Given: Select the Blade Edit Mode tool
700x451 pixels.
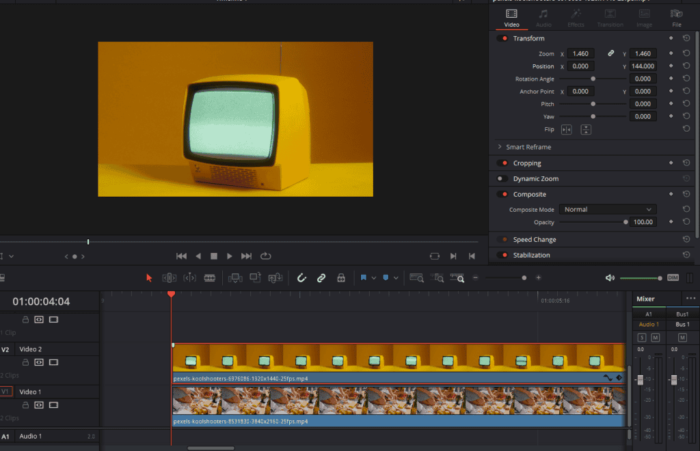Looking at the screenshot, I should pyautogui.click(x=210, y=278).
